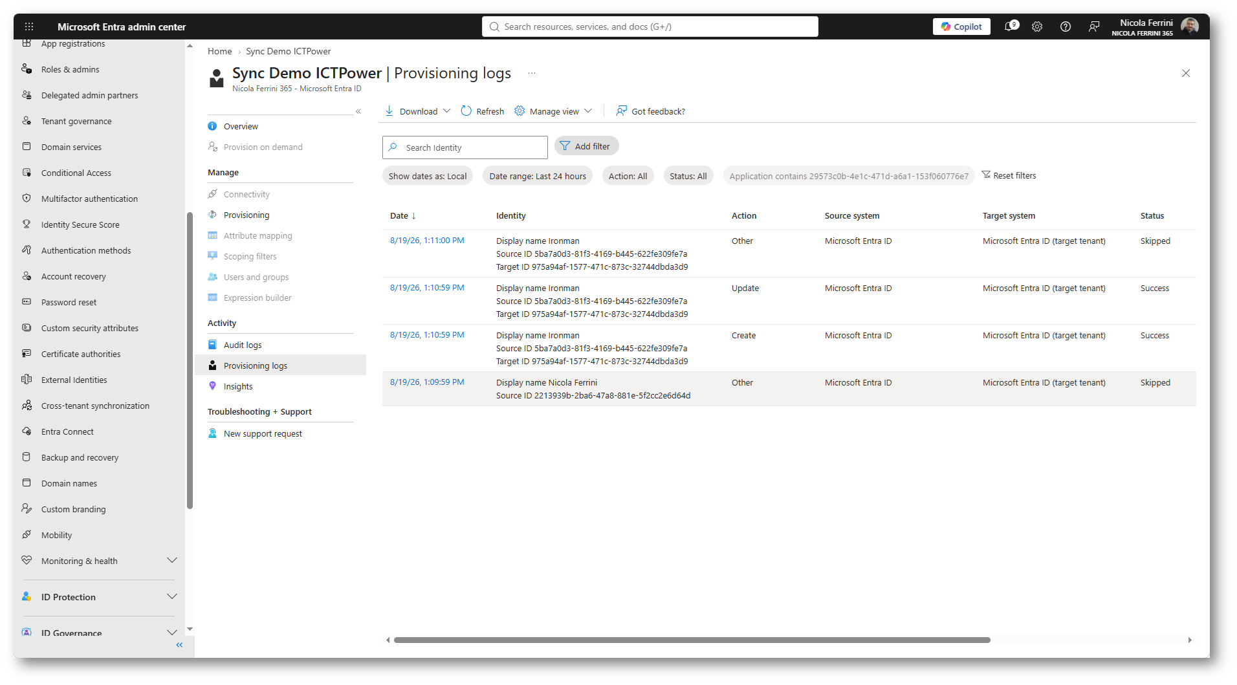Click the Entra Connect icon
This screenshot has height=685, width=1237.
point(27,431)
